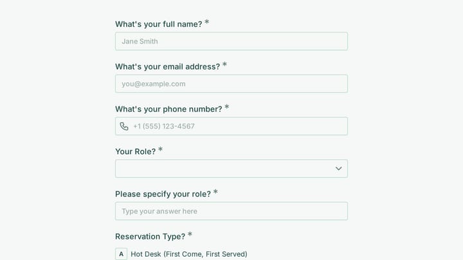Click the asterisk next to Your Role
The height and width of the screenshot is (260, 463).
tap(160, 150)
